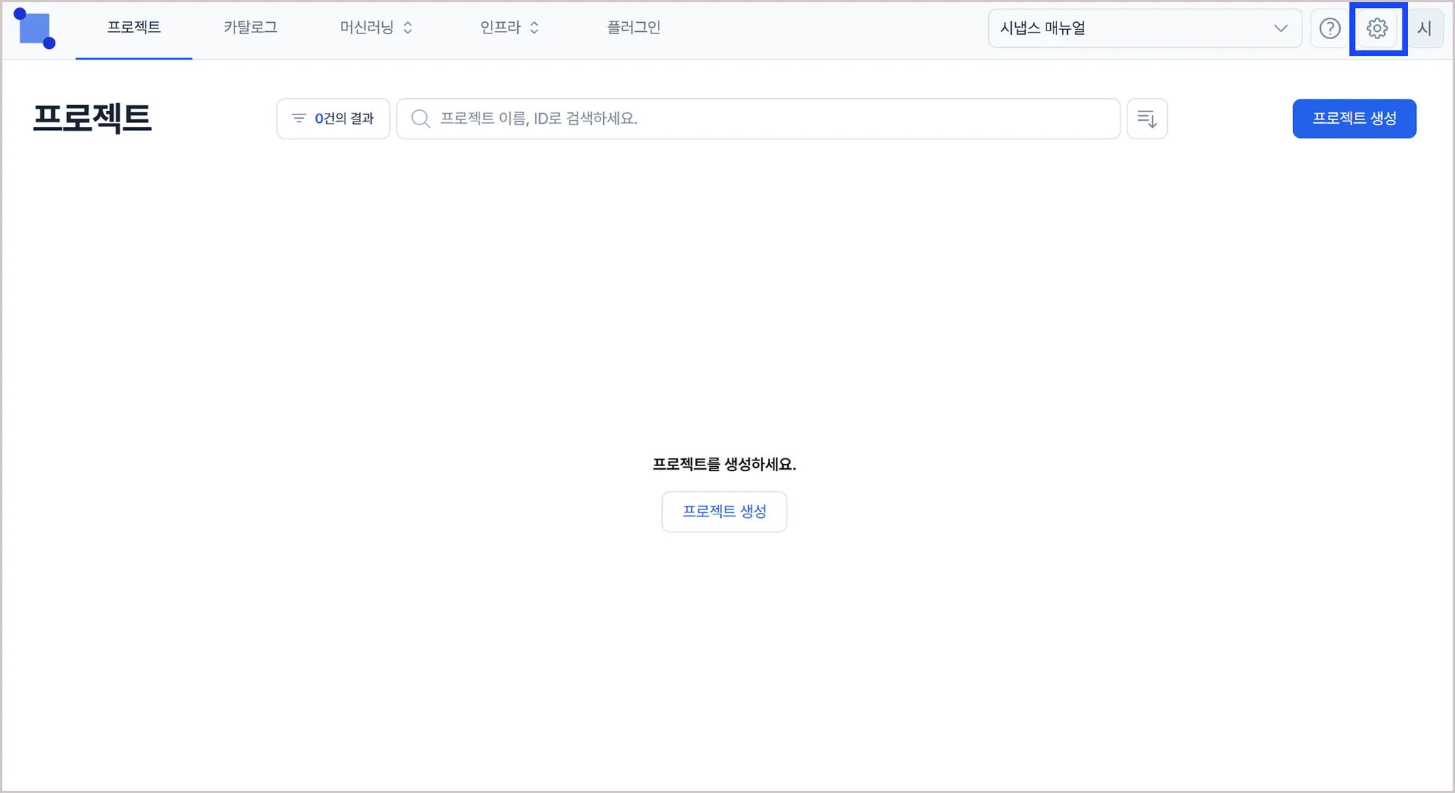Expand the 인프라 menu chevron
The image size is (1455, 793).
point(534,28)
